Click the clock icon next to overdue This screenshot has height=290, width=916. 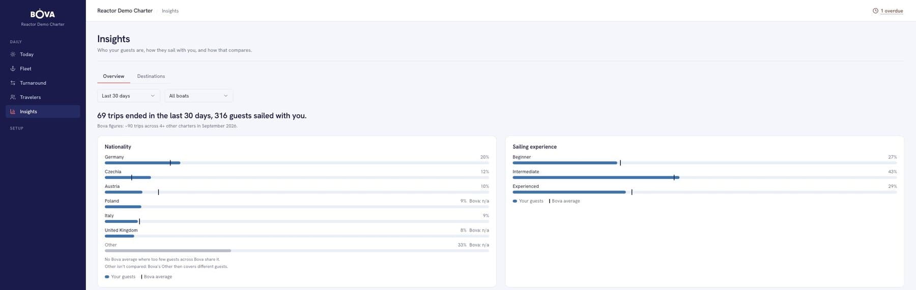coord(875,11)
